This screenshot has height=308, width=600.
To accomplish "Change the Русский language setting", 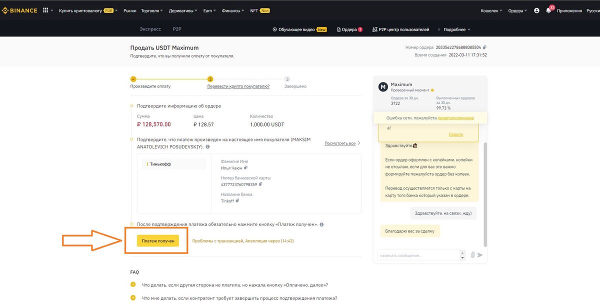I will 593,10.
